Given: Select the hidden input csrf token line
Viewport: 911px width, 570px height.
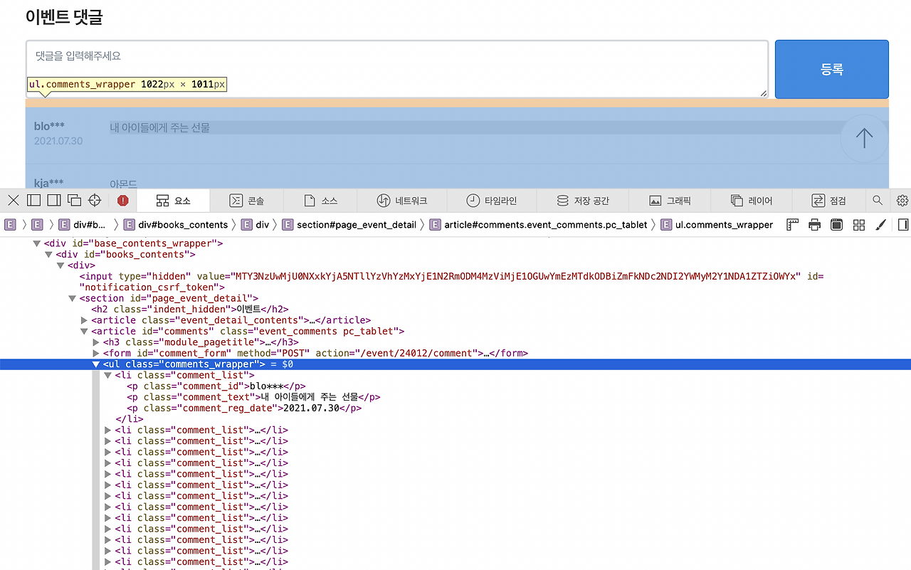Looking at the screenshot, I should tap(451, 282).
